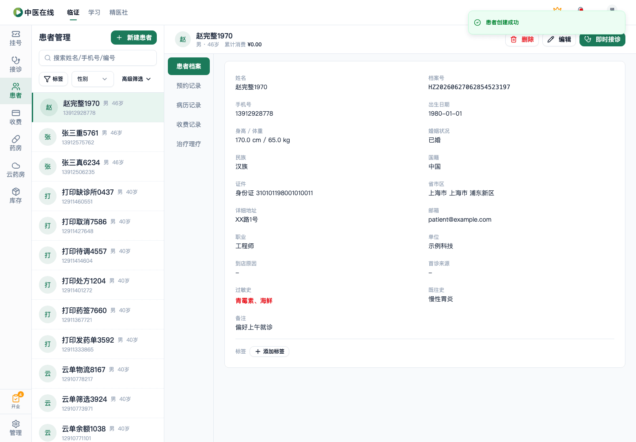Click avatar 云 of 云单物流8167
The image size is (636, 442).
[48, 374]
